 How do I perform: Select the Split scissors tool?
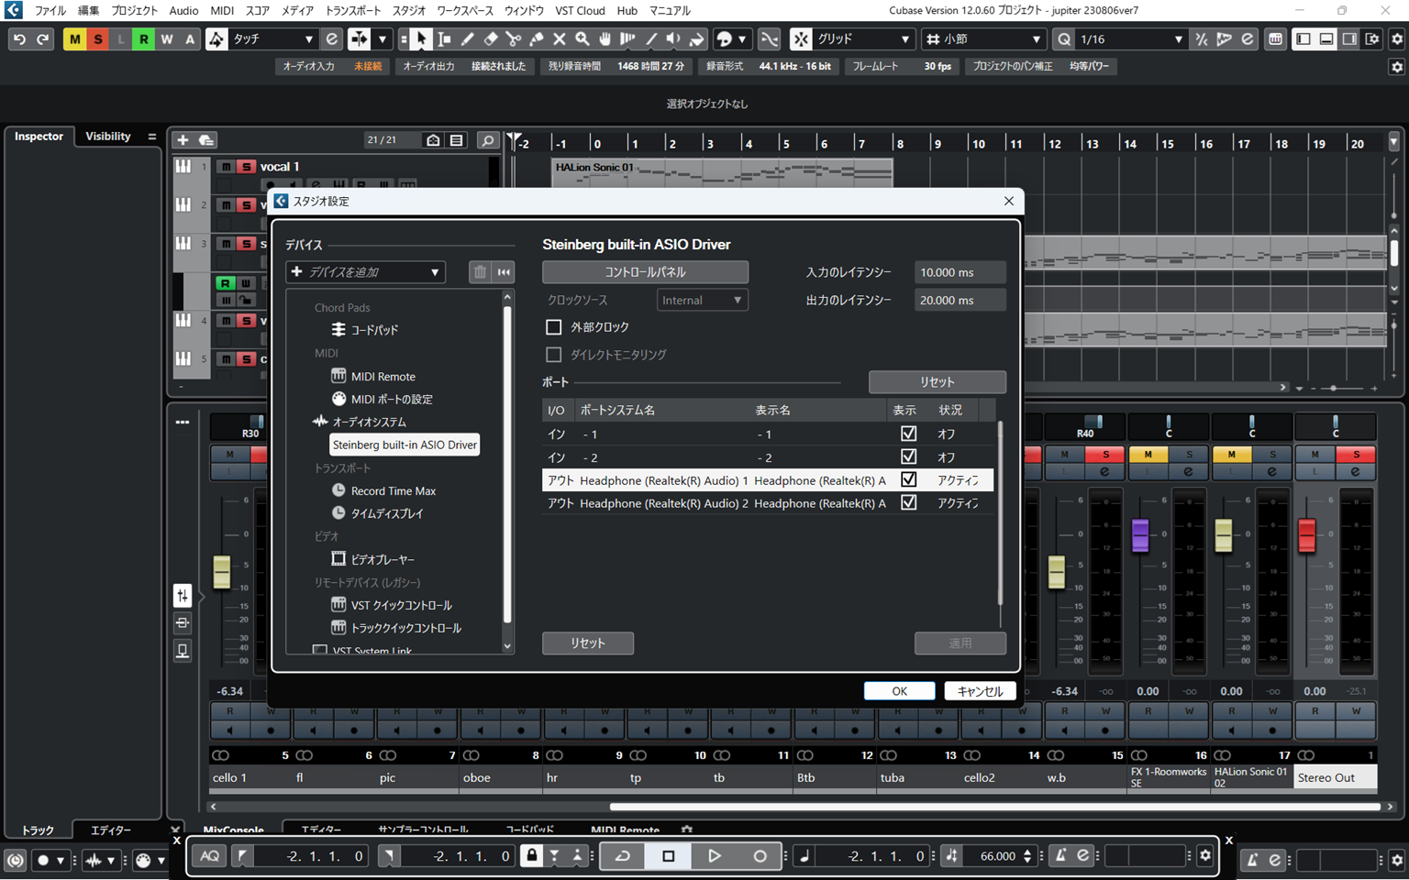[514, 39]
